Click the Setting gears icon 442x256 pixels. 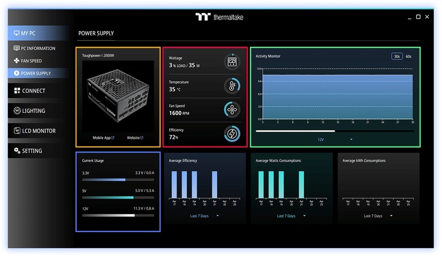pos(17,150)
